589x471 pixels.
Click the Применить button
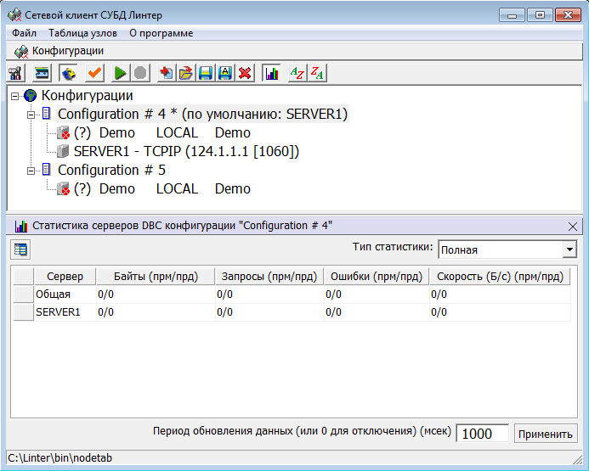(x=546, y=434)
